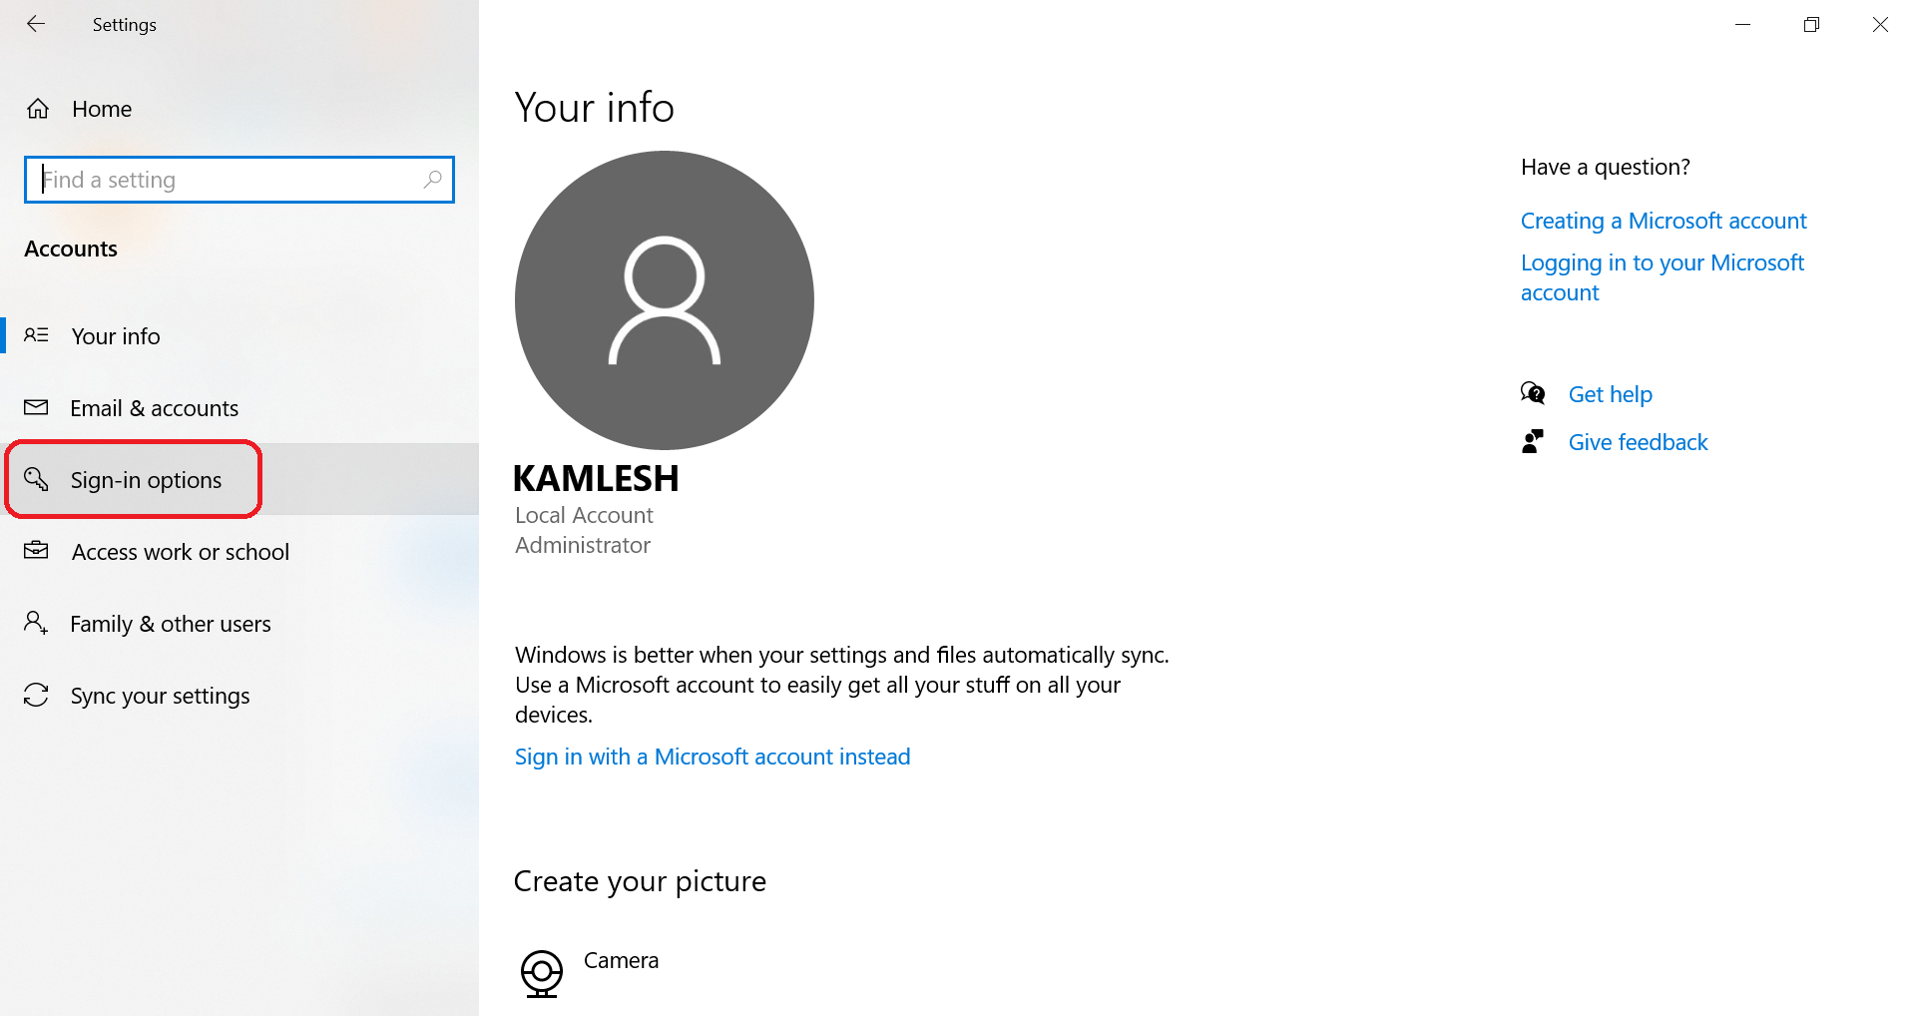Open Email & accounts settings
The width and height of the screenshot is (1916, 1016).
[x=154, y=407]
